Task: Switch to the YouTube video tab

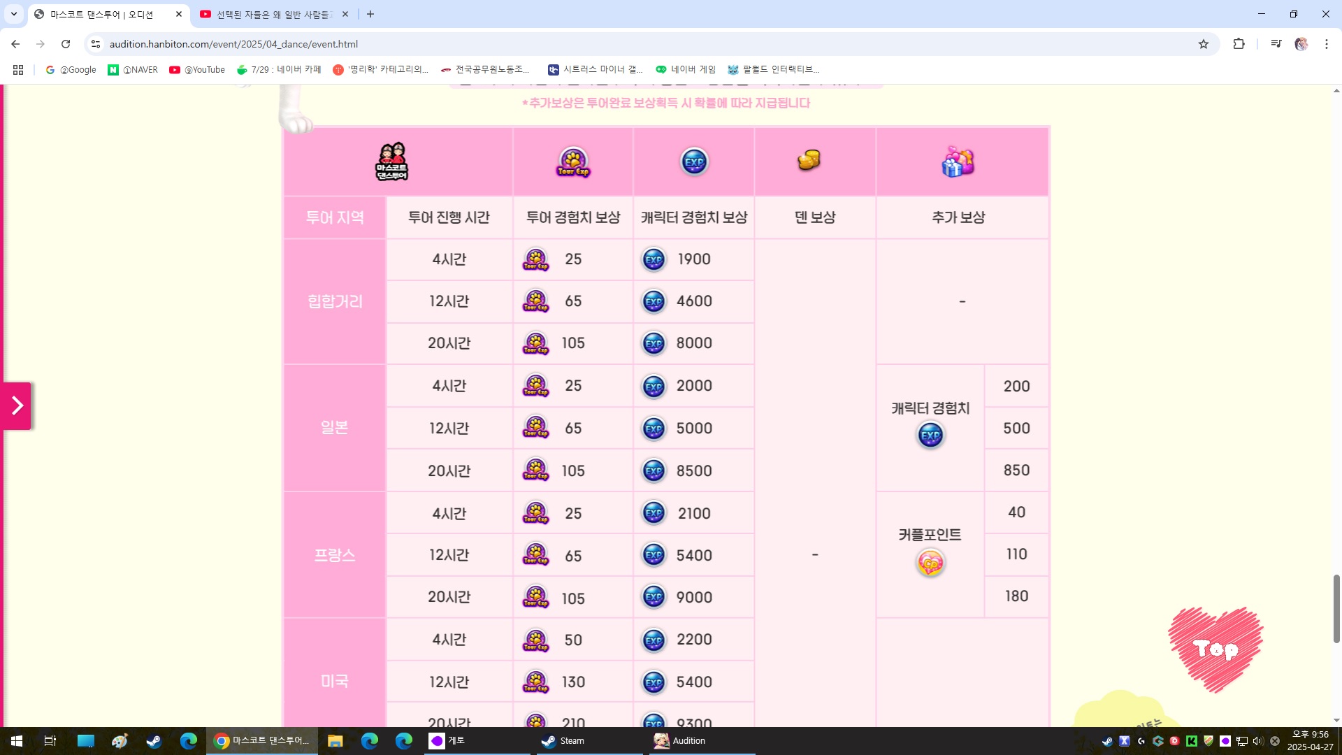Action: pos(273,14)
